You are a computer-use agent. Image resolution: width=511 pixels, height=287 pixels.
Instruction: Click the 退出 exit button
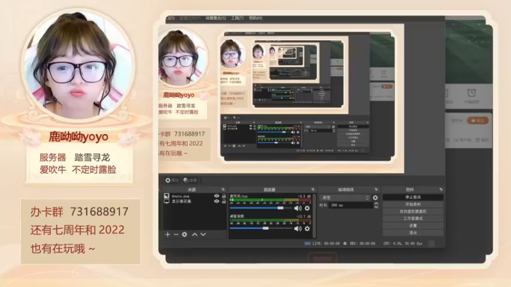413,233
